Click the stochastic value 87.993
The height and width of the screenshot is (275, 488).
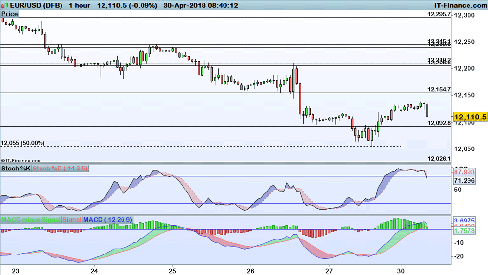pos(465,172)
